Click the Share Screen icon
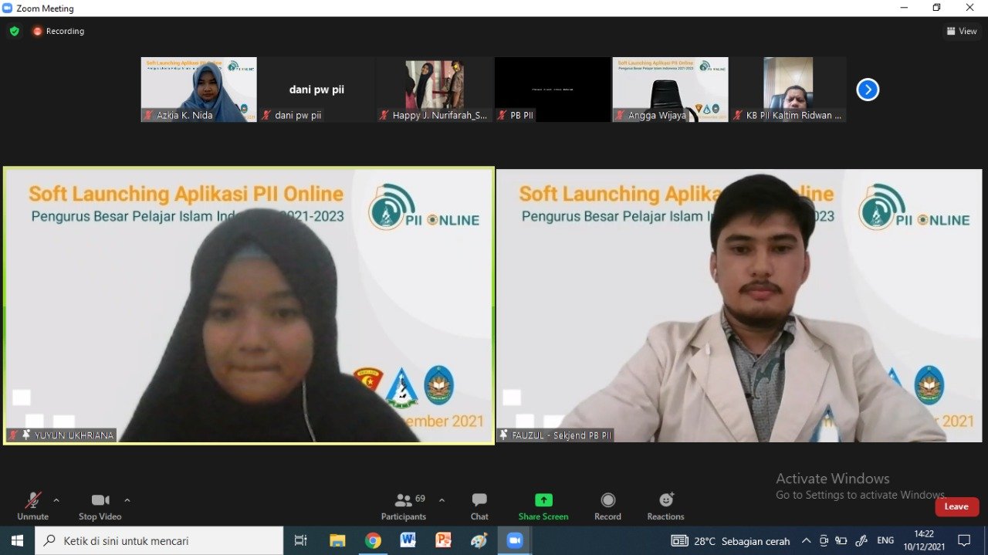 pyautogui.click(x=543, y=500)
